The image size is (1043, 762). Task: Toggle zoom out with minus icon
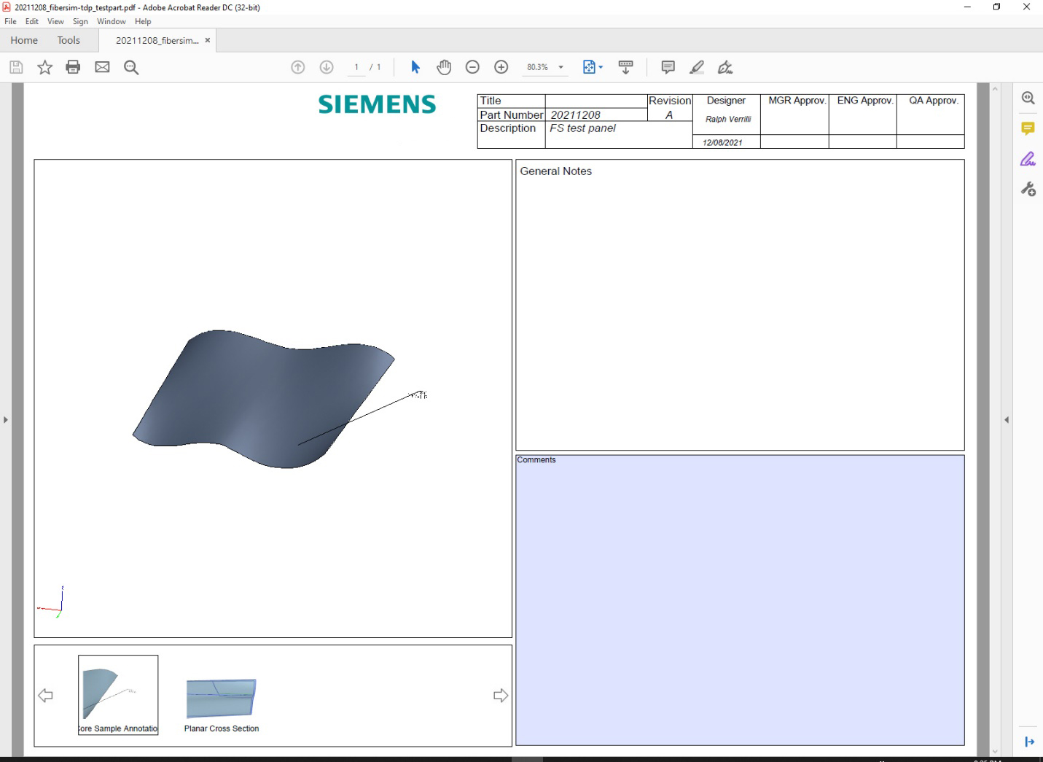[x=472, y=66]
